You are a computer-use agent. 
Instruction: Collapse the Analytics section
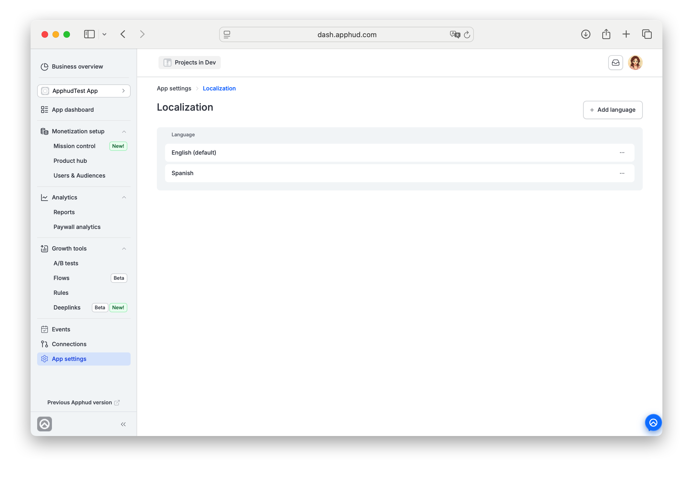(x=124, y=197)
